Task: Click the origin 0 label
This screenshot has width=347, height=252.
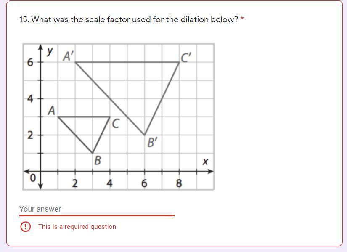Action: pos(32,178)
